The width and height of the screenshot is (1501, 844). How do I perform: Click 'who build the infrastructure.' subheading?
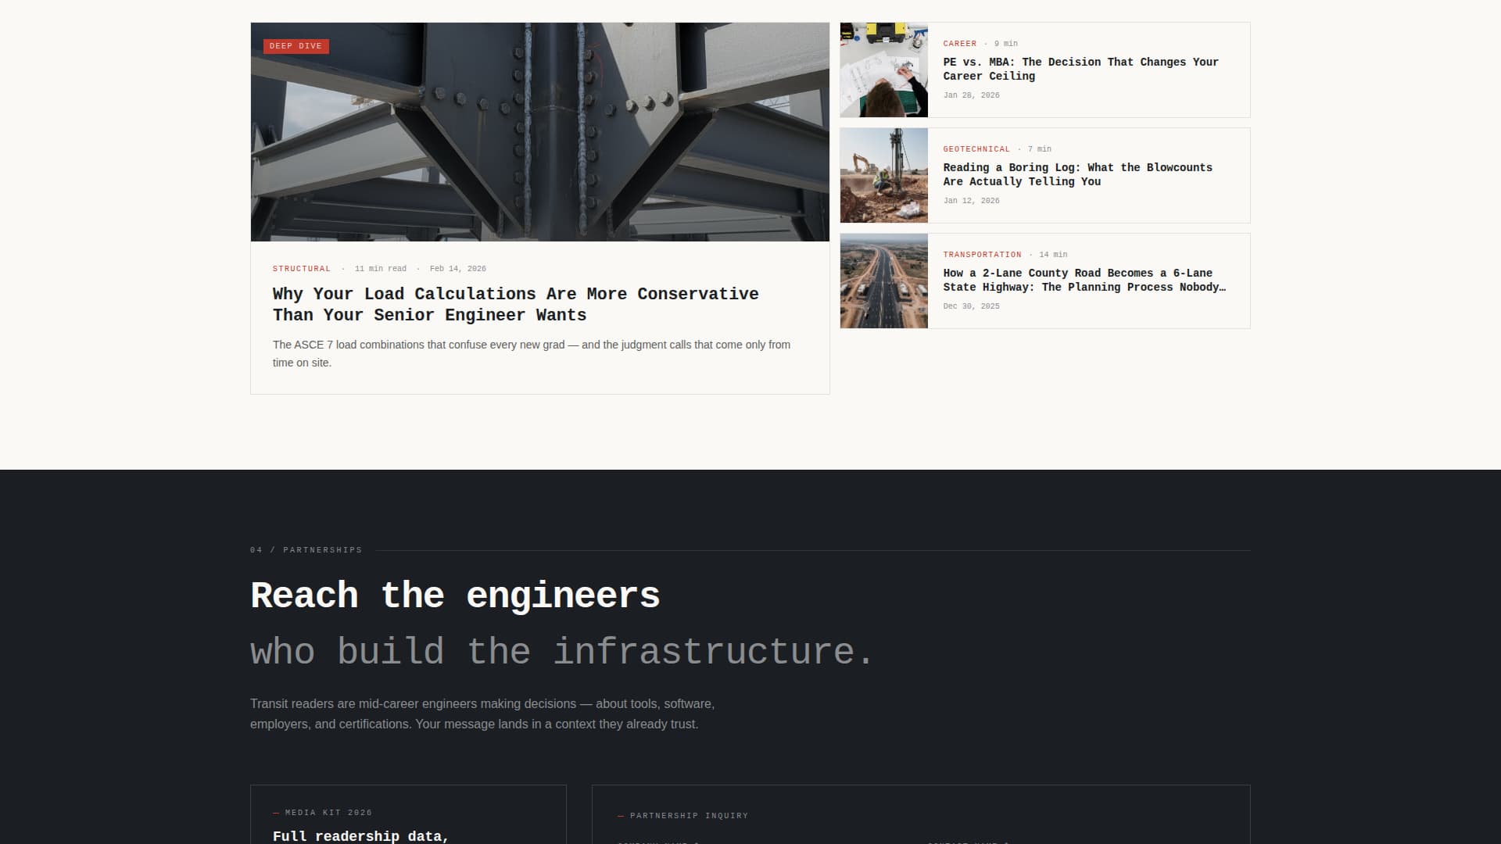[x=561, y=652]
